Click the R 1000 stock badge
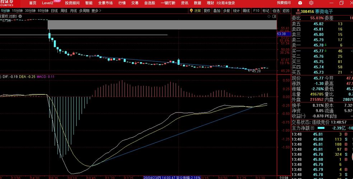This screenshot has height=179, width=353. 298,11
